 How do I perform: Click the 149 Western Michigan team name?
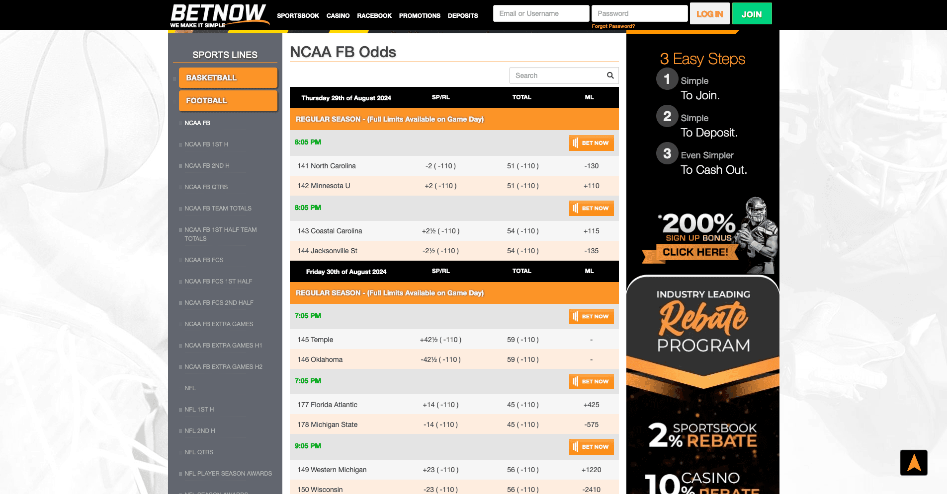[332, 470]
